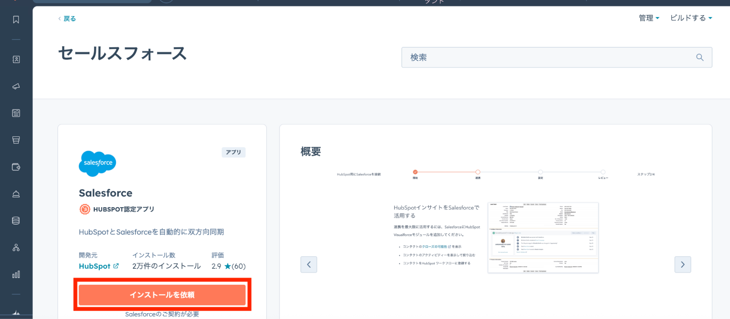
Task: Click the search magnifier icon
Action: pyautogui.click(x=700, y=57)
